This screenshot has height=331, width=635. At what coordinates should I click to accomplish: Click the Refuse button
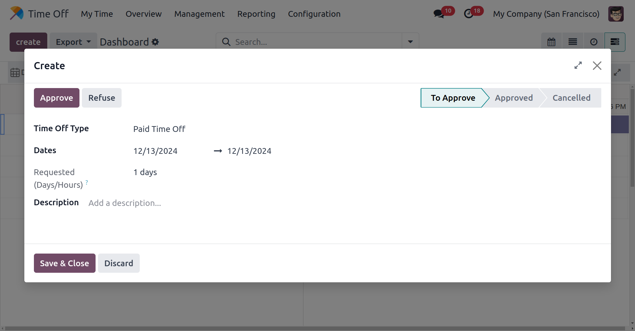(101, 98)
